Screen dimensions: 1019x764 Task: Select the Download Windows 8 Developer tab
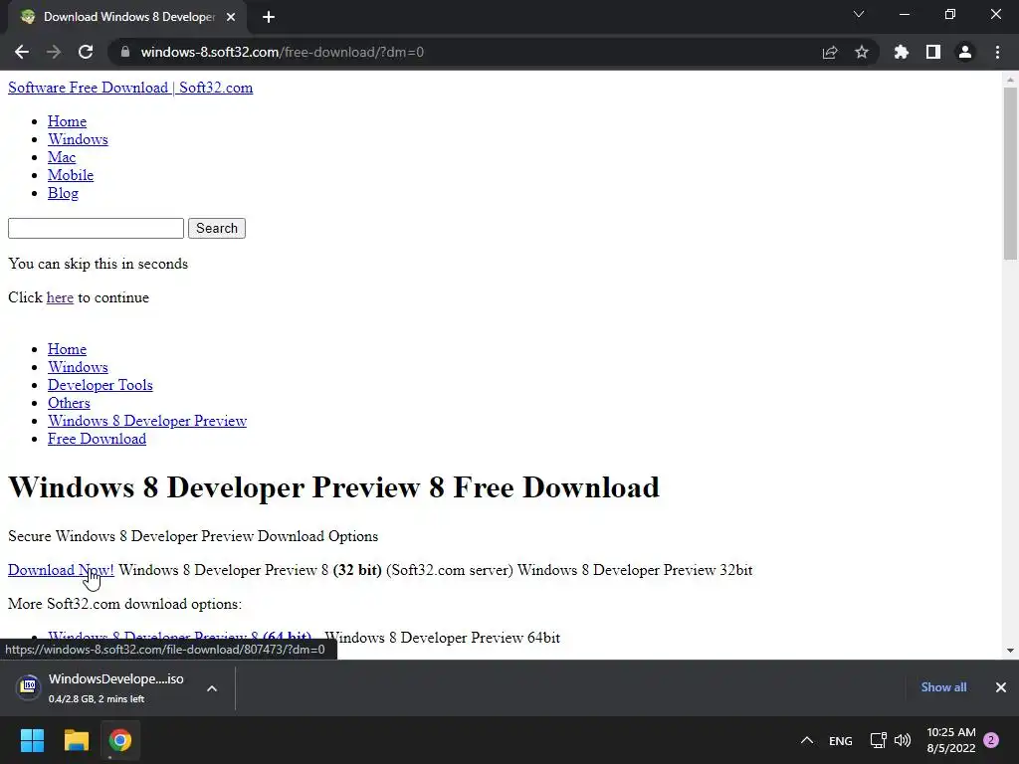[126, 17]
